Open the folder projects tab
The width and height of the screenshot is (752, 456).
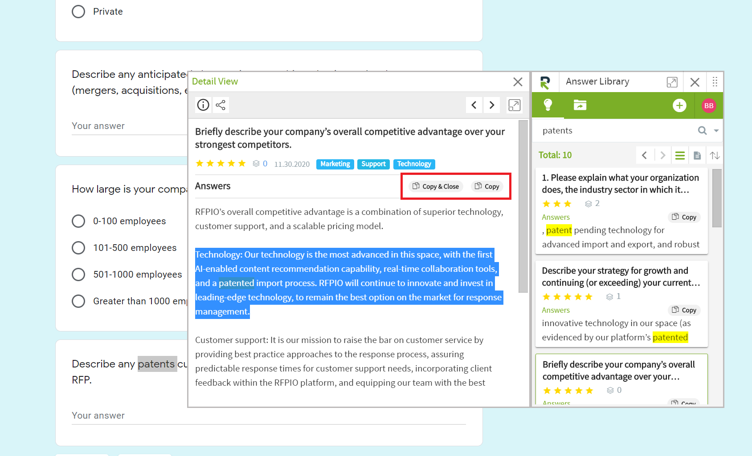580,105
